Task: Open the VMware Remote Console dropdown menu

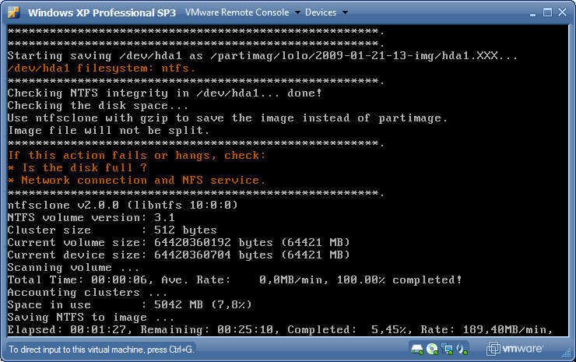Action: point(242,12)
